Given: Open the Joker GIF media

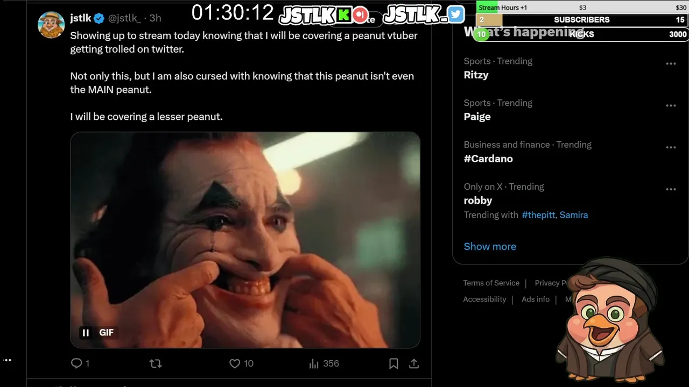Looking at the screenshot, I should 245,240.
